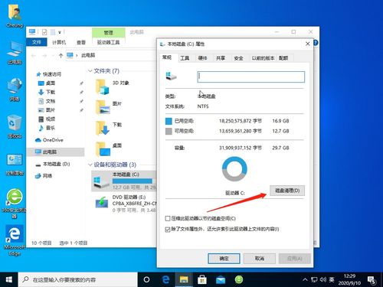Viewport: 383px width, 287px height.
Task: Open the 计算机 ribbon tab
Action: [x=59, y=42]
